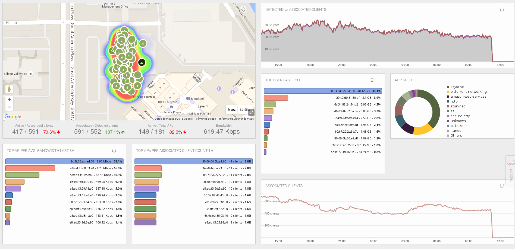
Task: Toggle http legend entry
Action: click(x=452, y=101)
